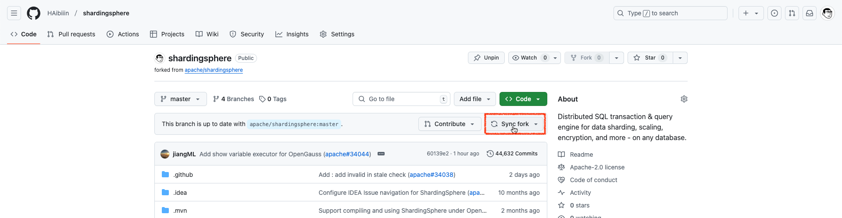Click the apache/shardingsphere:master branch label
842x218 pixels.
pos(294,124)
